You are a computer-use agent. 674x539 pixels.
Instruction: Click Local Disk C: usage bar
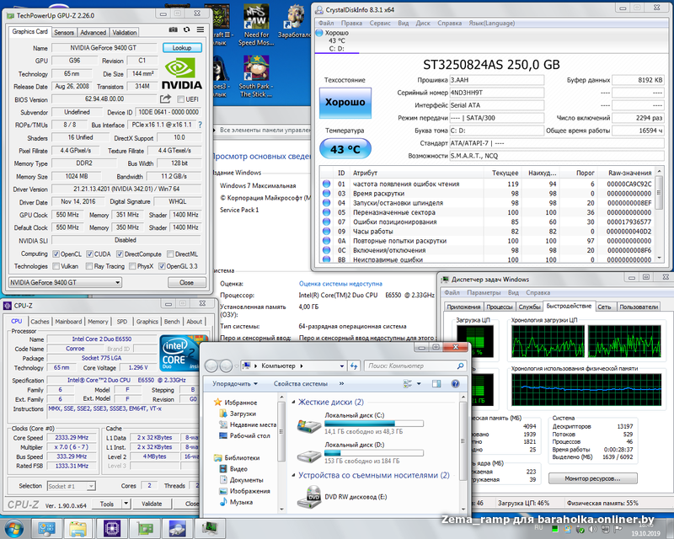[x=373, y=424]
